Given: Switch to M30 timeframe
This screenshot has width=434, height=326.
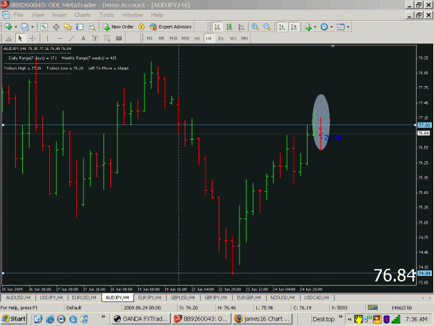Looking at the screenshot, I should 185,38.
